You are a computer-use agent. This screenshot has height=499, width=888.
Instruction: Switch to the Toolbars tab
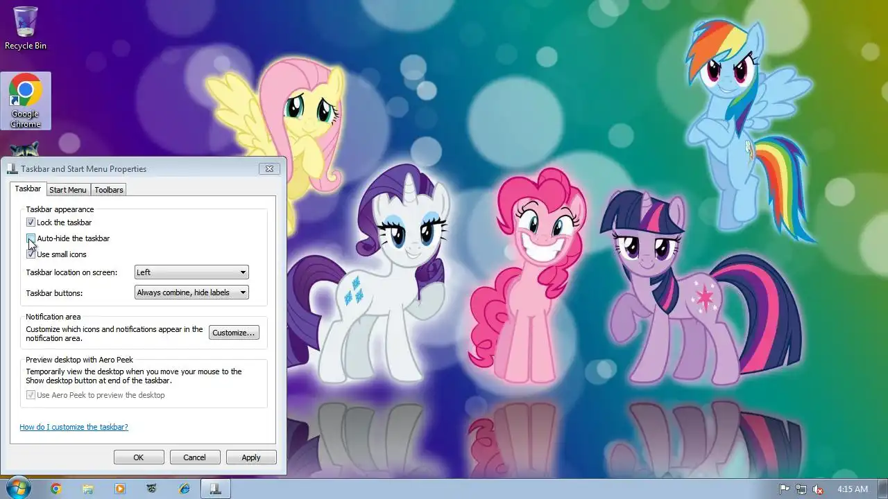[109, 190]
